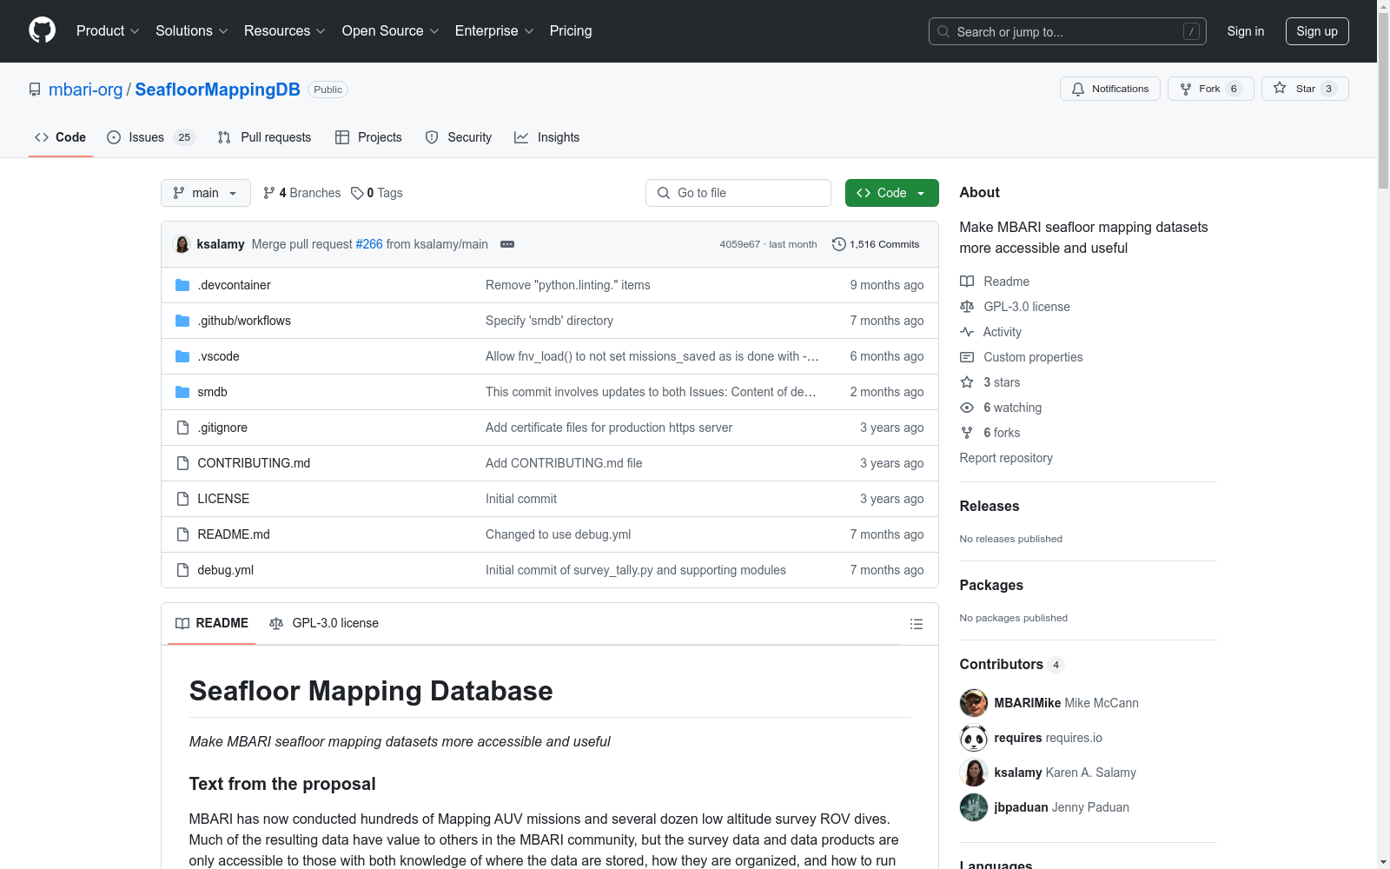This screenshot has width=1390, height=869.
Task: Click the Releases heading link
Action: click(990, 506)
